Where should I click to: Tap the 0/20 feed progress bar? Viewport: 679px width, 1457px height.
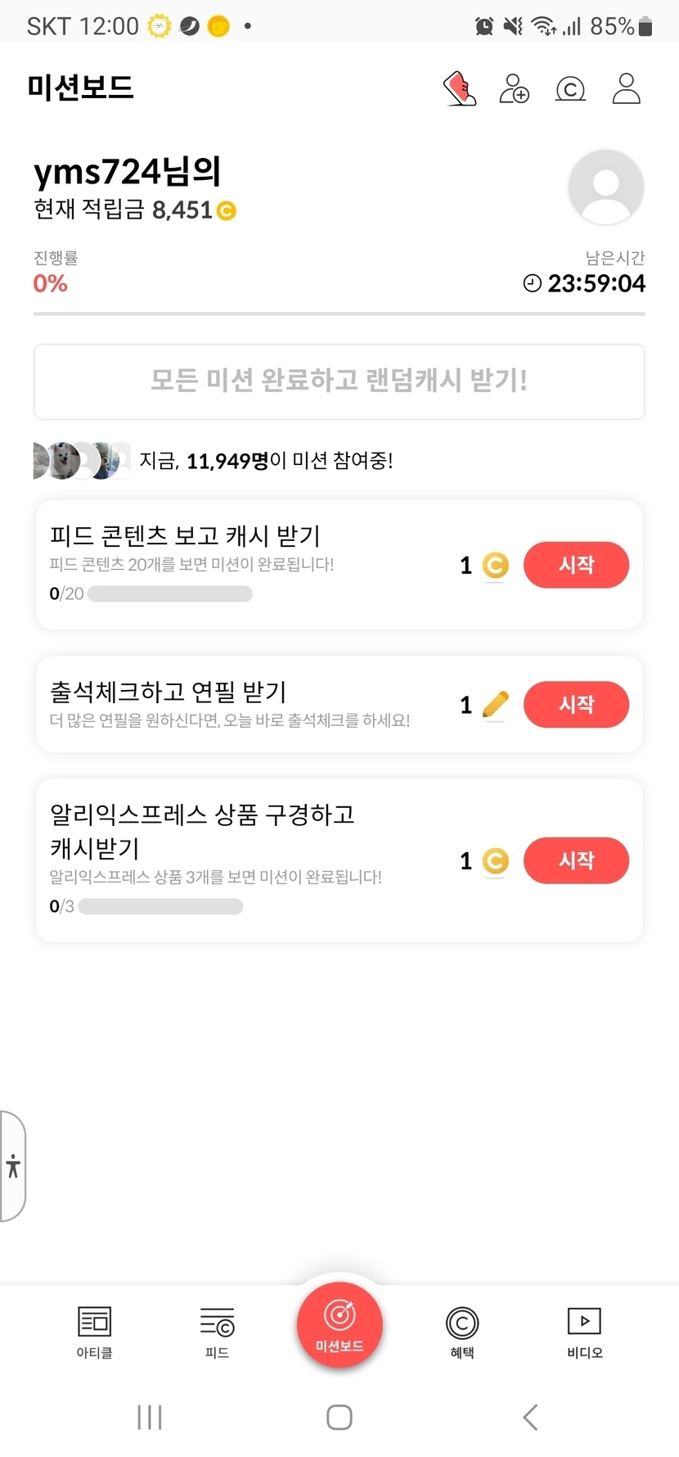[x=170, y=593]
